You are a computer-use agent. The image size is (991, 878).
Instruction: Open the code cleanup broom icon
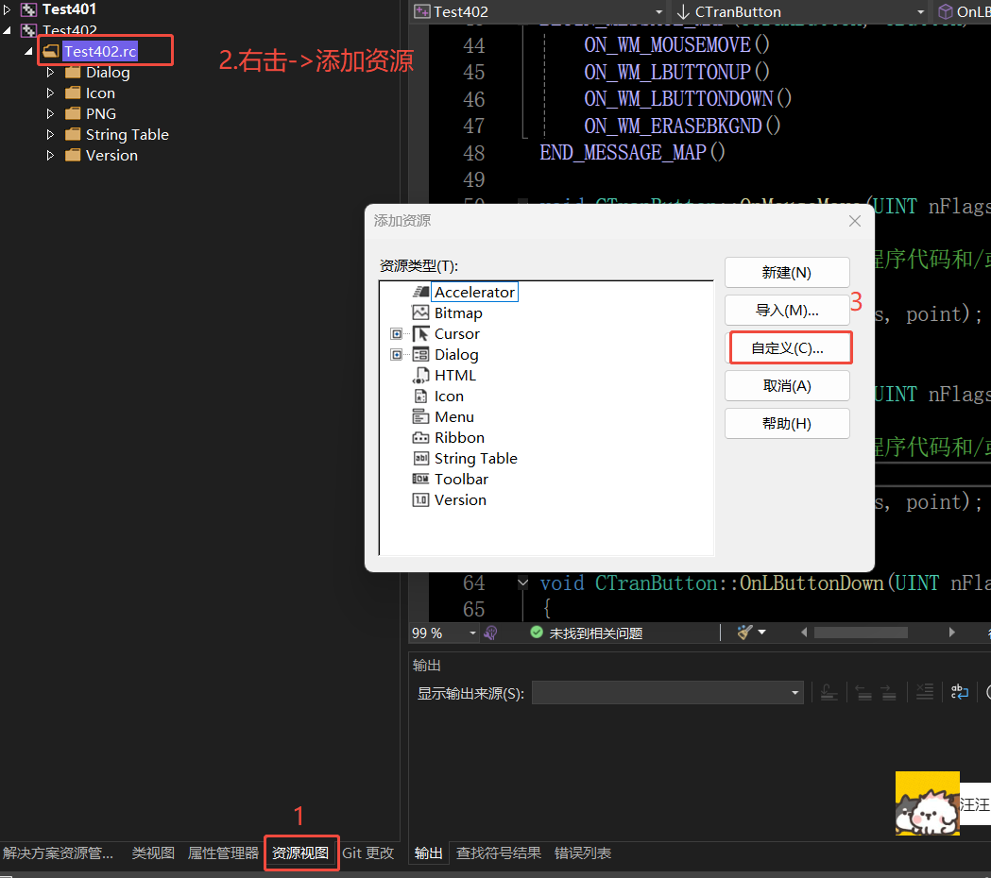coord(745,633)
